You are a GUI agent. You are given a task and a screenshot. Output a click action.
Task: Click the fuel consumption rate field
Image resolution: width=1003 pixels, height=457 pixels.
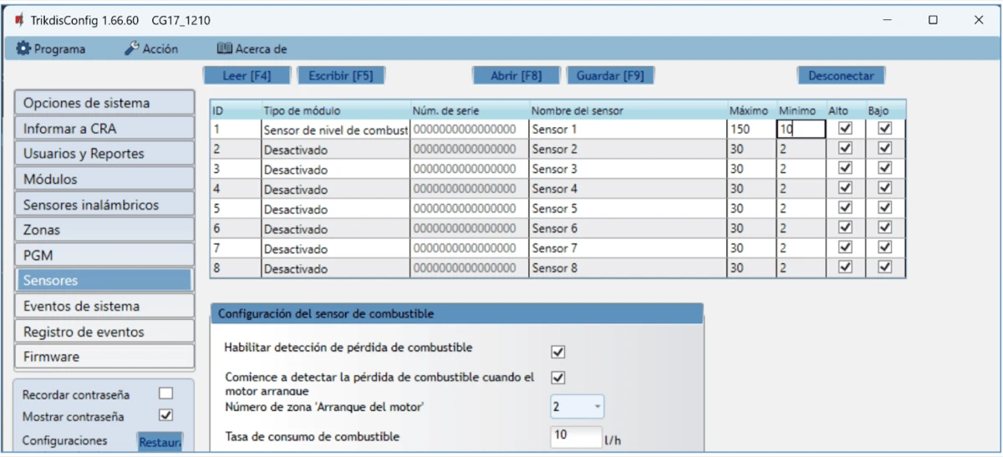pyautogui.click(x=575, y=435)
